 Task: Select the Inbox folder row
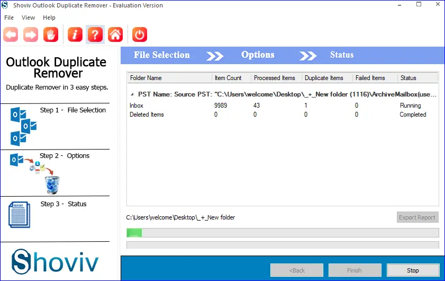point(283,106)
